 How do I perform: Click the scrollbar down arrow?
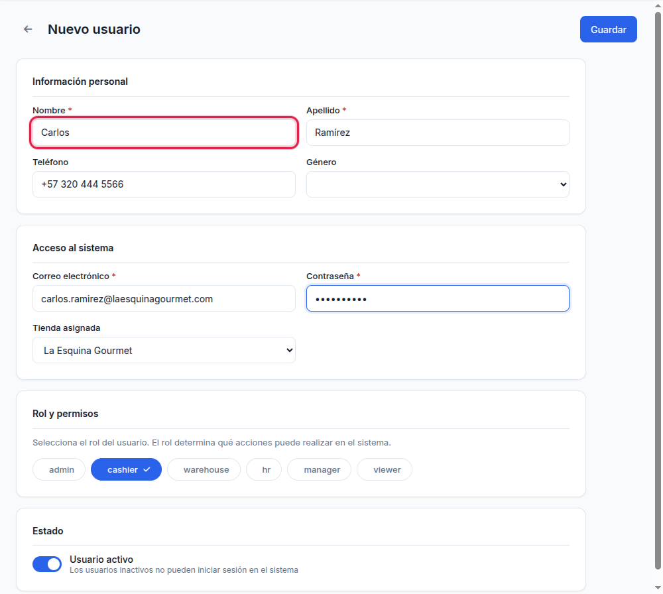click(x=658, y=587)
